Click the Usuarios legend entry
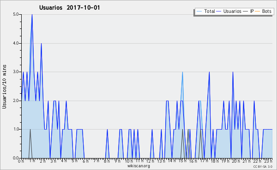277x170 pixels. [x=229, y=11]
